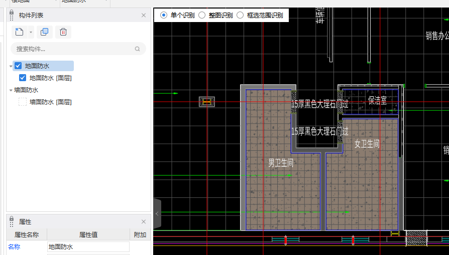This screenshot has height=255, width=449.
Task: Click the 名称 property label
Action: click(x=14, y=246)
